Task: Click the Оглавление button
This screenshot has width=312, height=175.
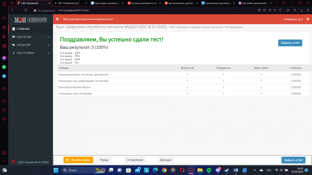Action: [x=135, y=160]
